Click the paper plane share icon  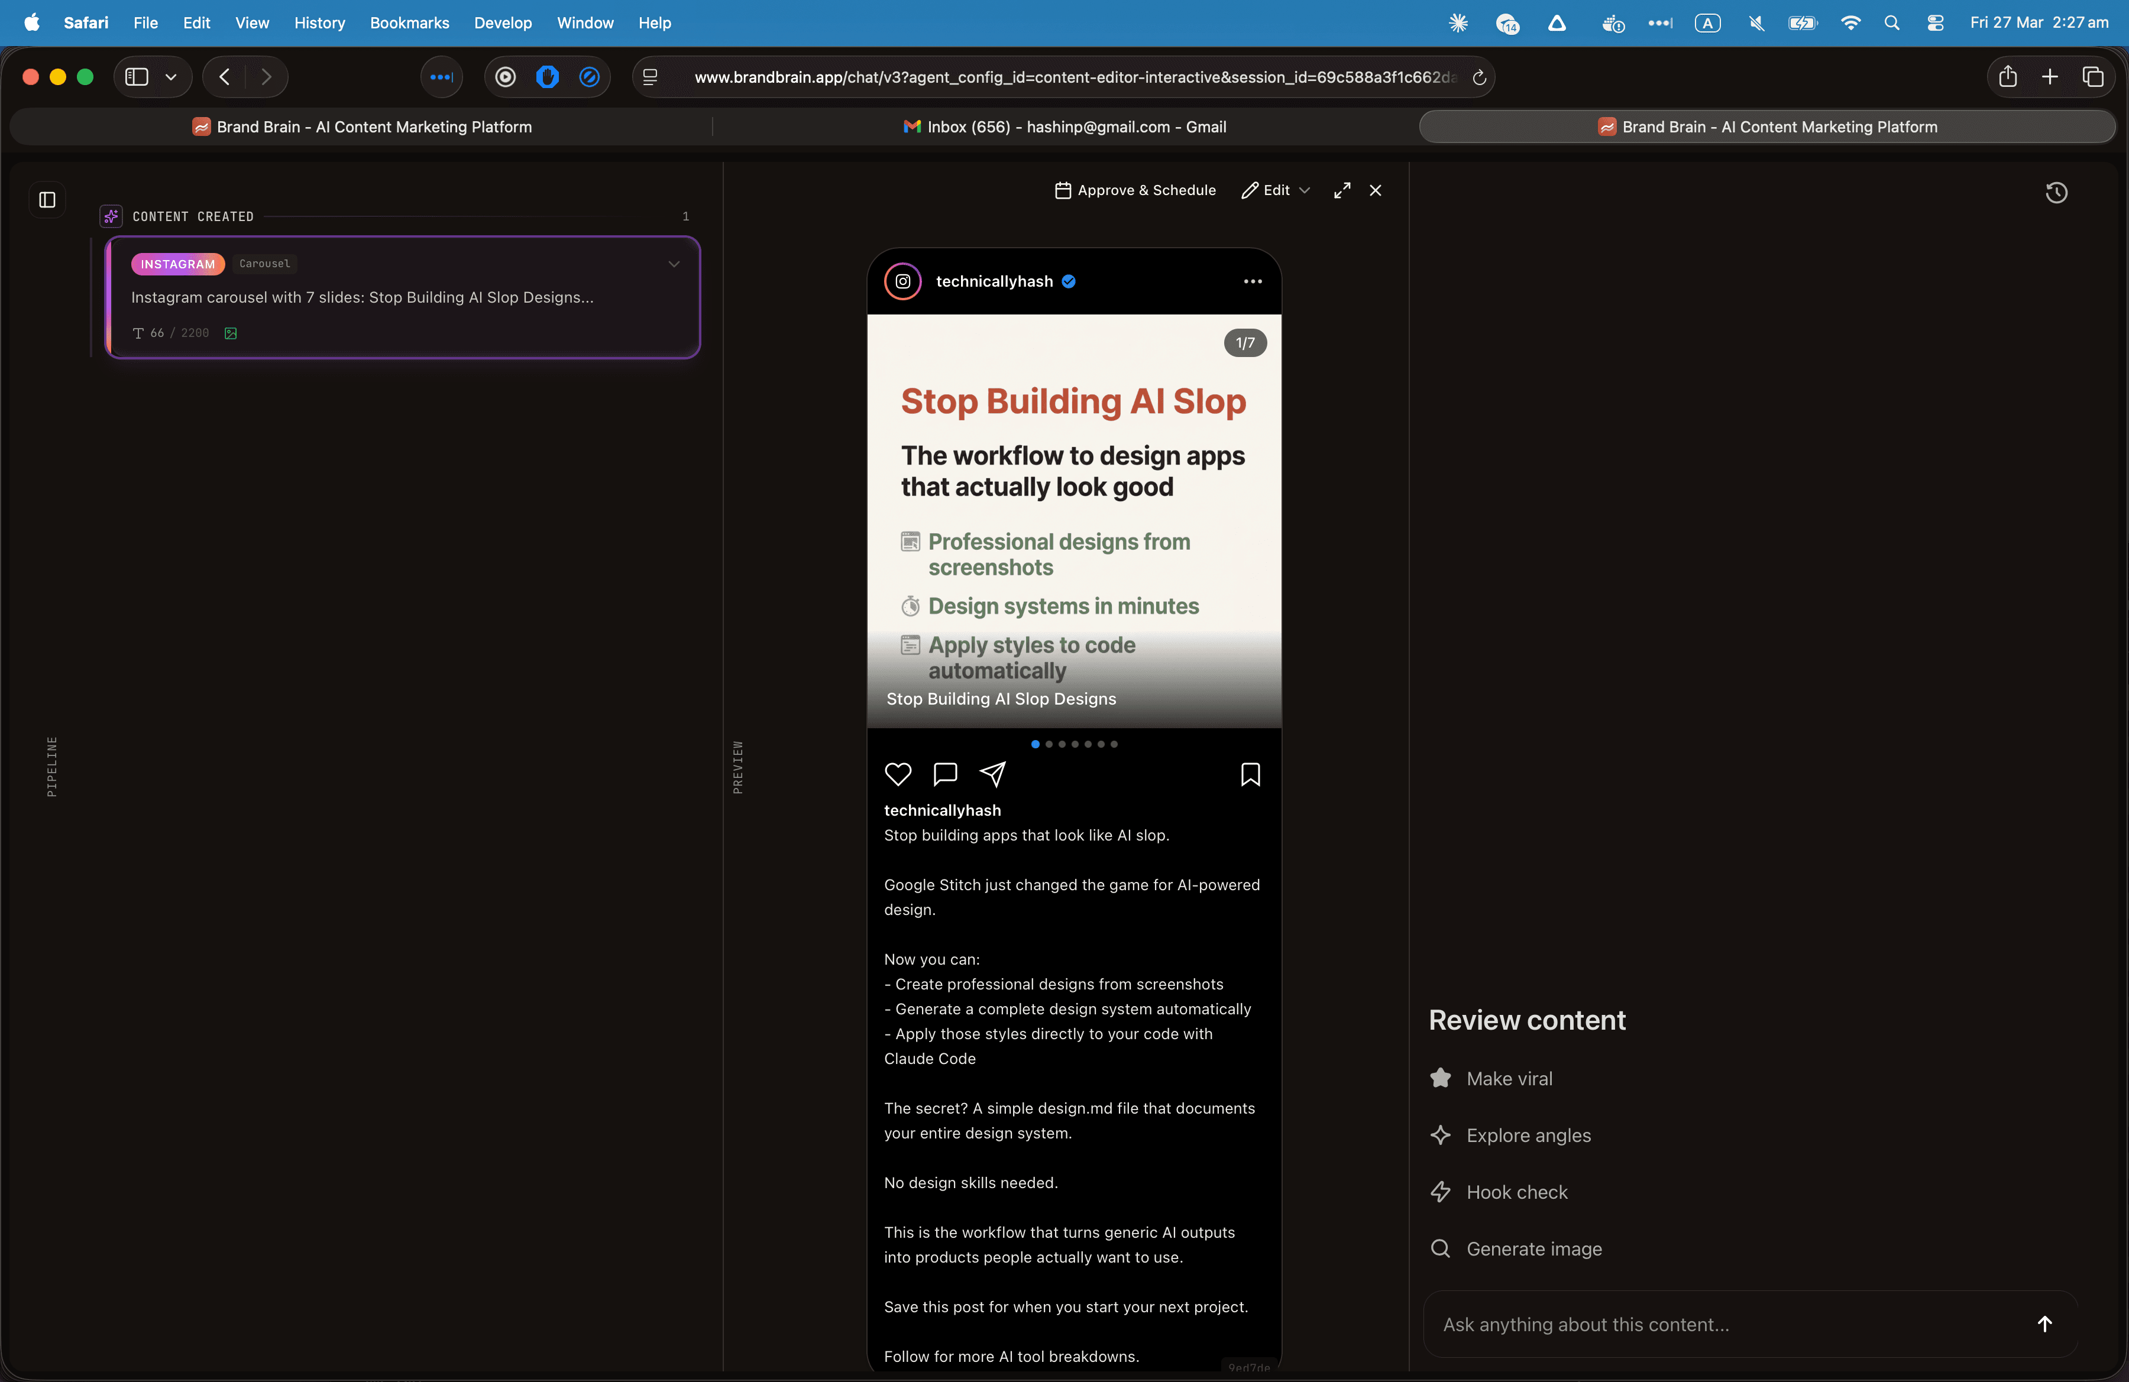[992, 774]
